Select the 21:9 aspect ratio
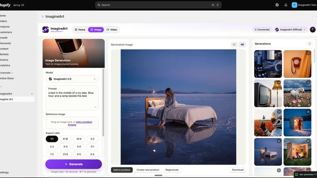 click(x=65, y=154)
